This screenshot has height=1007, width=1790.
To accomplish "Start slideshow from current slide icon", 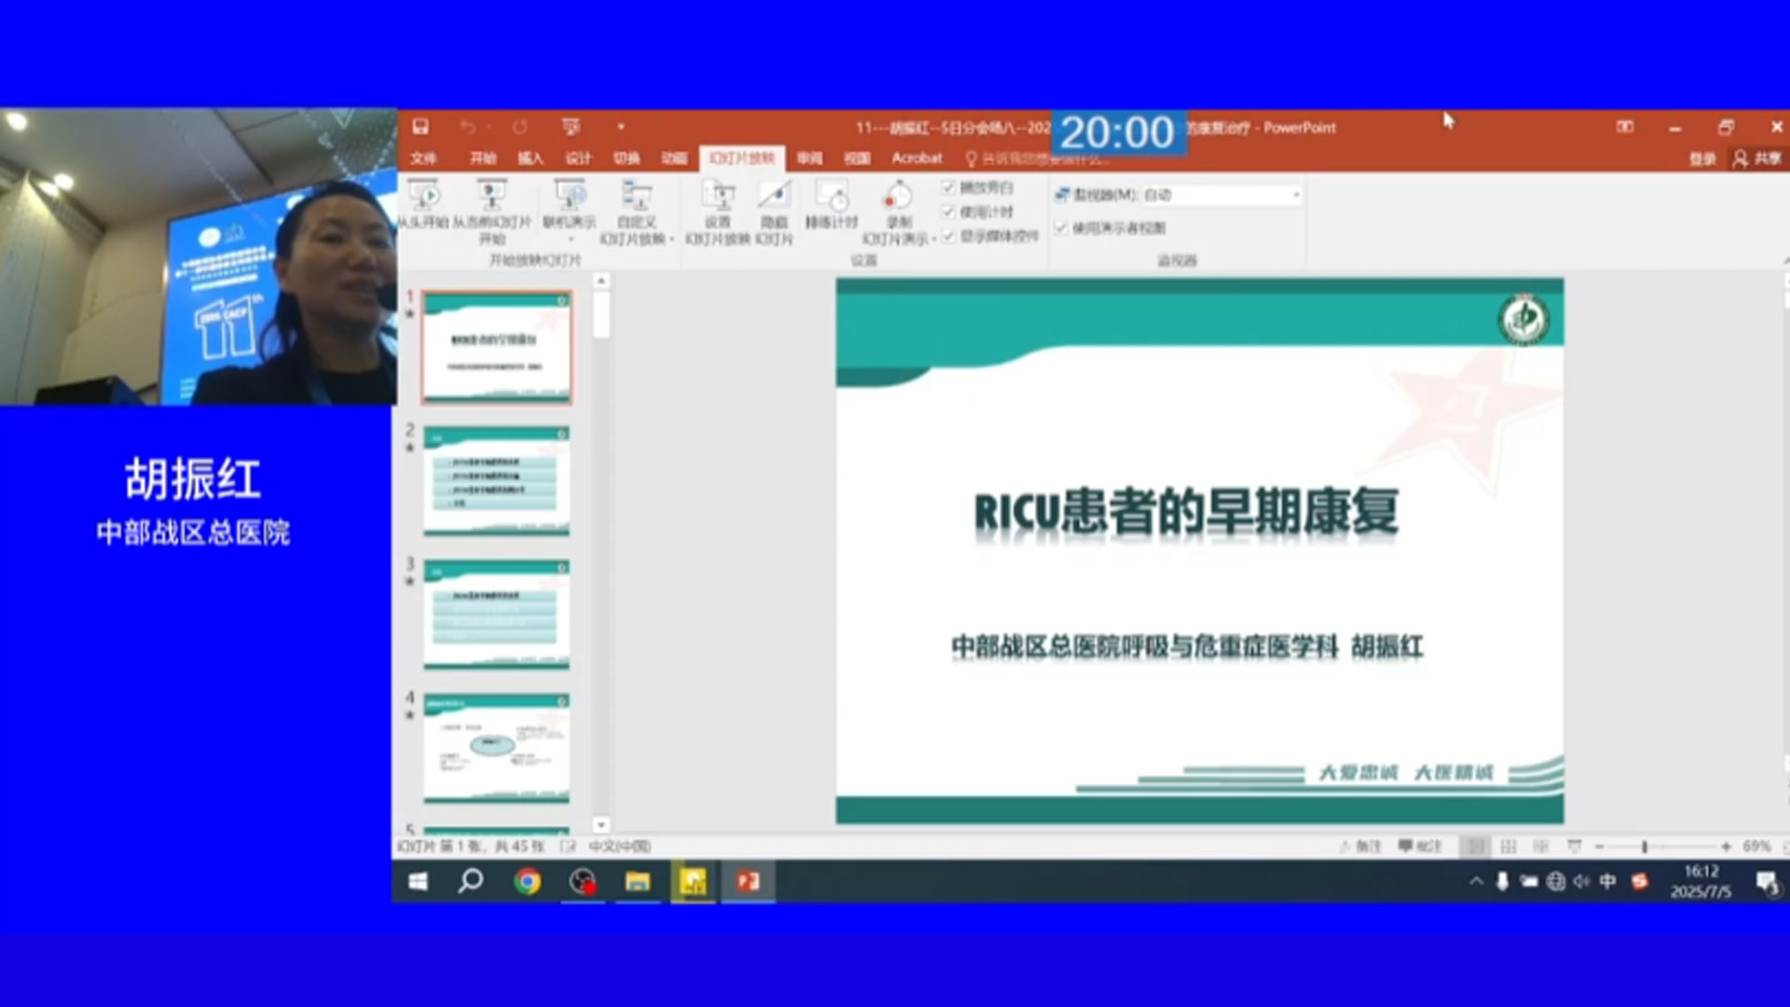I will (x=491, y=196).
